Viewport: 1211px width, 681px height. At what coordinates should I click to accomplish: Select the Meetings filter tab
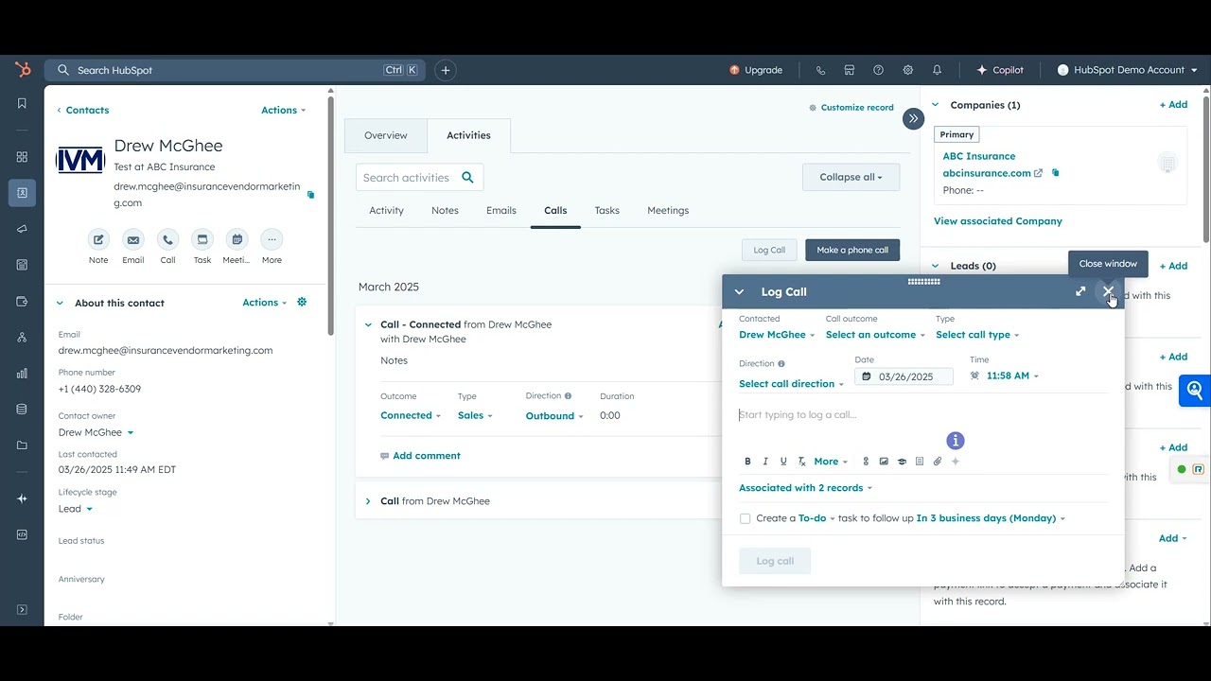[x=668, y=211]
